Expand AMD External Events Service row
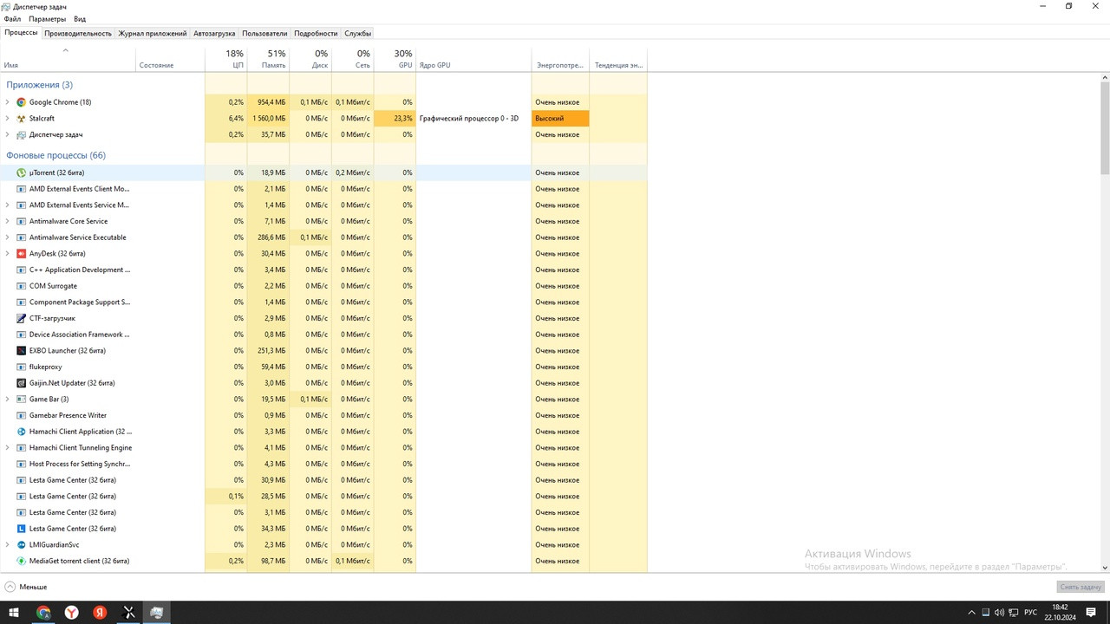The image size is (1110, 624). pyautogui.click(x=8, y=205)
